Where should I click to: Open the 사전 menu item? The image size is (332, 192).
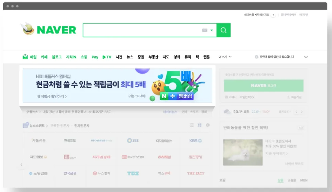point(119,57)
